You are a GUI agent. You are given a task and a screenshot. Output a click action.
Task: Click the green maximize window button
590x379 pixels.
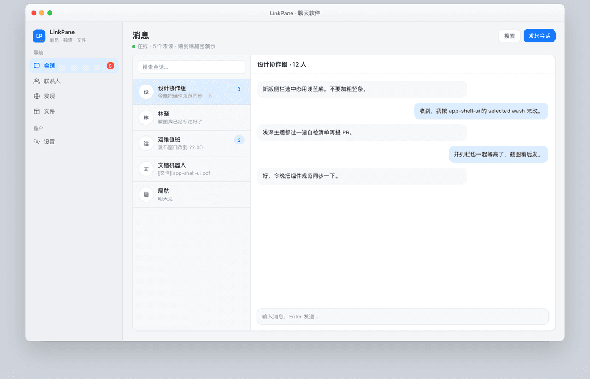point(50,13)
